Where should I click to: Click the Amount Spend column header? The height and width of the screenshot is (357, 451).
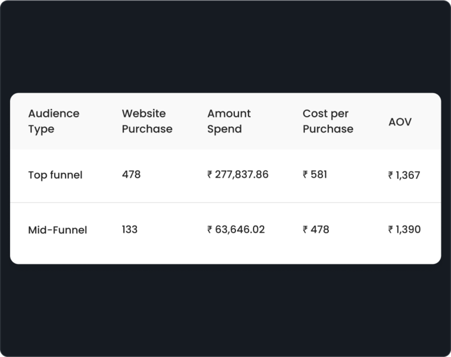point(229,121)
